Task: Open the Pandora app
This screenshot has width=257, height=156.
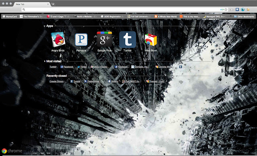Action: coord(81,42)
